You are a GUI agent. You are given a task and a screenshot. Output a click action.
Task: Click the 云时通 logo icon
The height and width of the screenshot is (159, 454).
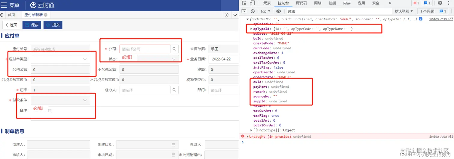(x=34, y=5)
